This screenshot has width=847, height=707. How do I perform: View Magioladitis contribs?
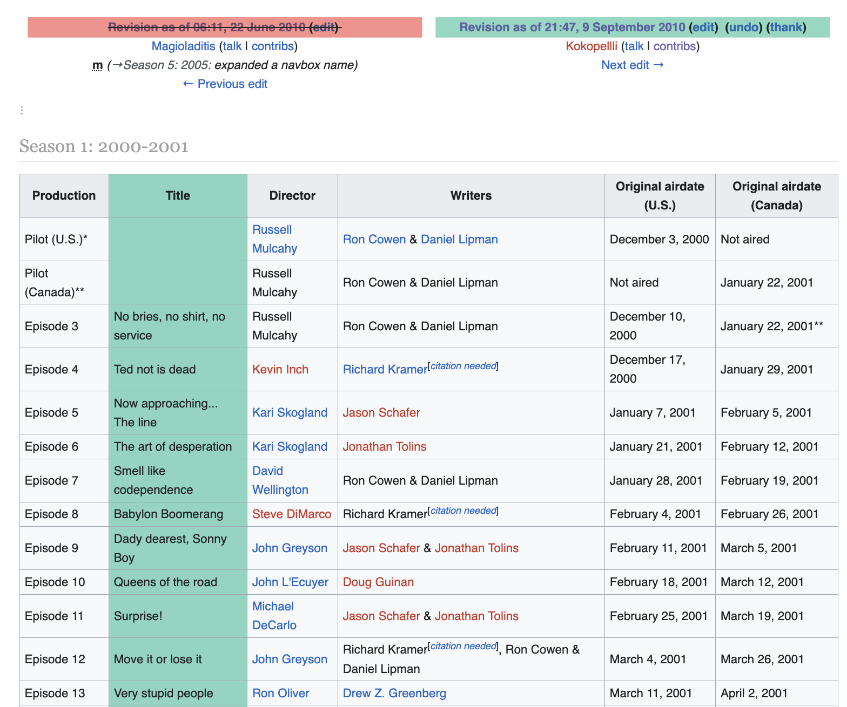click(x=273, y=46)
